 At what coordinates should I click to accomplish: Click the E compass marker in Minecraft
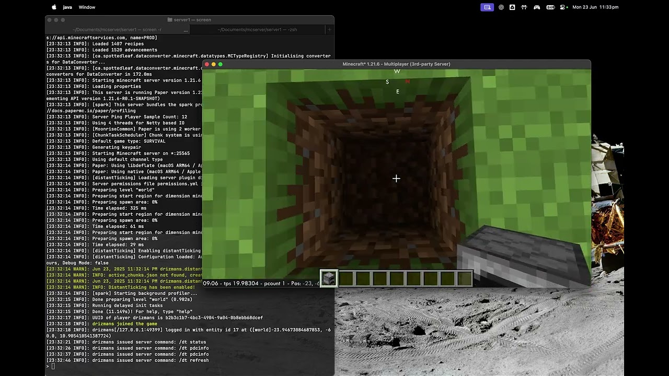tap(398, 92)
